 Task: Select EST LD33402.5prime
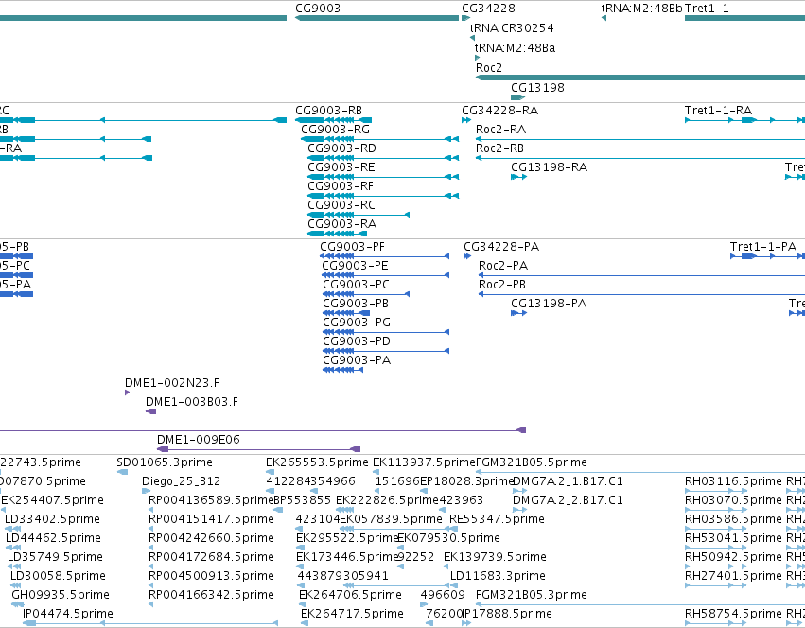pyautogui.click(x=52, y=519)
